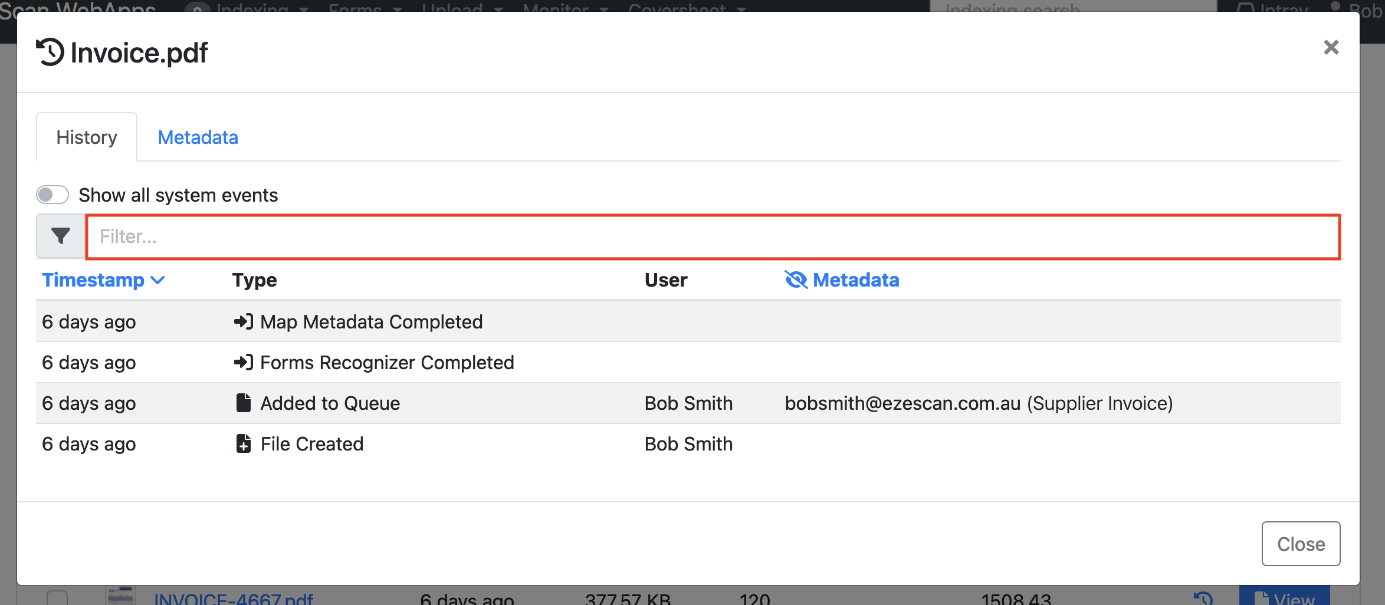Close the Invoice.pdf dialog with X
The height and width of the screenshot is (605, 1385).
tap(1331, 47)
